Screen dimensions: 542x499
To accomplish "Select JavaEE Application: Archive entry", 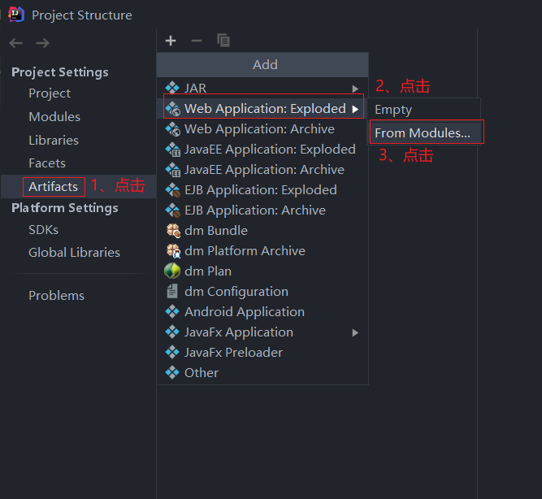I will pos(262,170).
